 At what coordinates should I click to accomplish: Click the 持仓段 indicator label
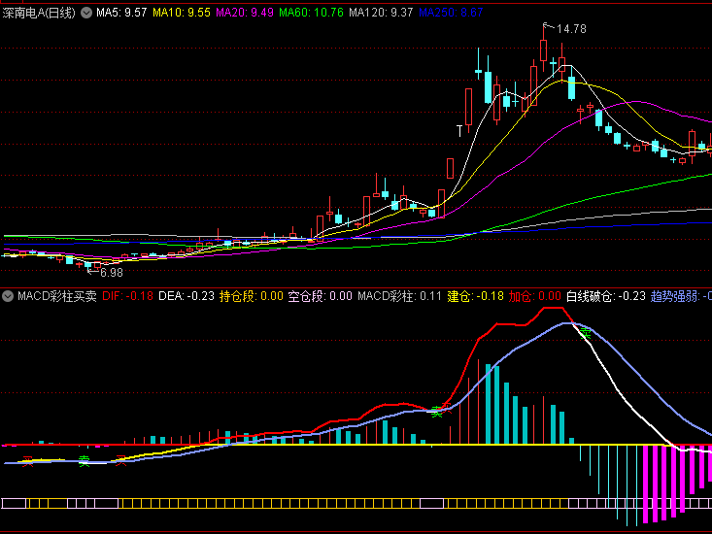(252, 296)
